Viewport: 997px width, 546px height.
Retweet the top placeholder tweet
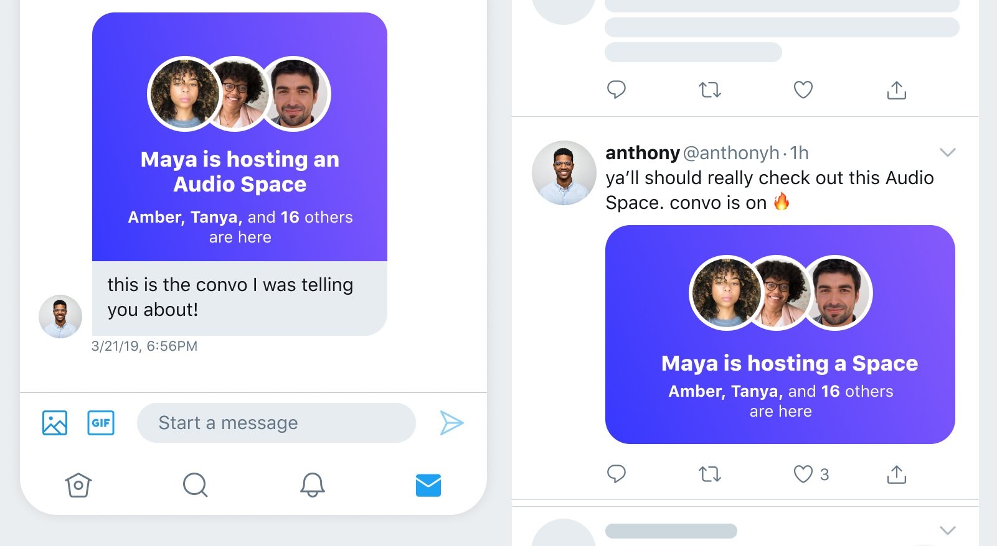pos(710,90)
